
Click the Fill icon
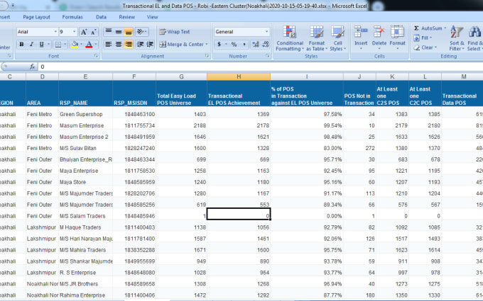[416, 38]
